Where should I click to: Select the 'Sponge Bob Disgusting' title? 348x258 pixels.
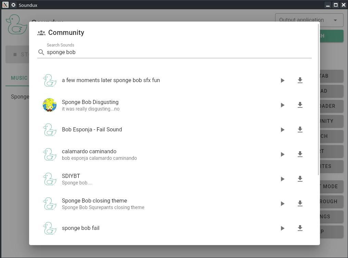[90, 102]
